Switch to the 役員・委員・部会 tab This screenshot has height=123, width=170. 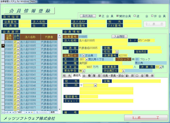click(x=113, y=76)
